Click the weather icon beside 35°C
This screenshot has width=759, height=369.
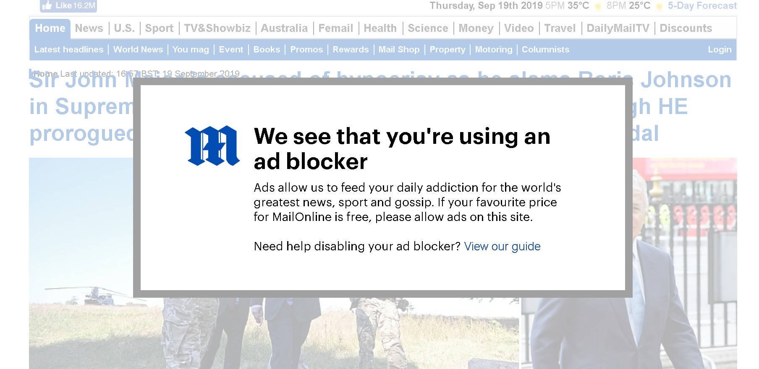[598, 6]
